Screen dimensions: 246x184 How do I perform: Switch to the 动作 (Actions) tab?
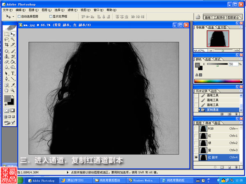point(214,91)
